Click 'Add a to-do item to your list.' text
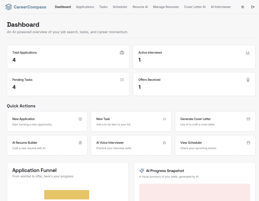 (x=114, y=125)
